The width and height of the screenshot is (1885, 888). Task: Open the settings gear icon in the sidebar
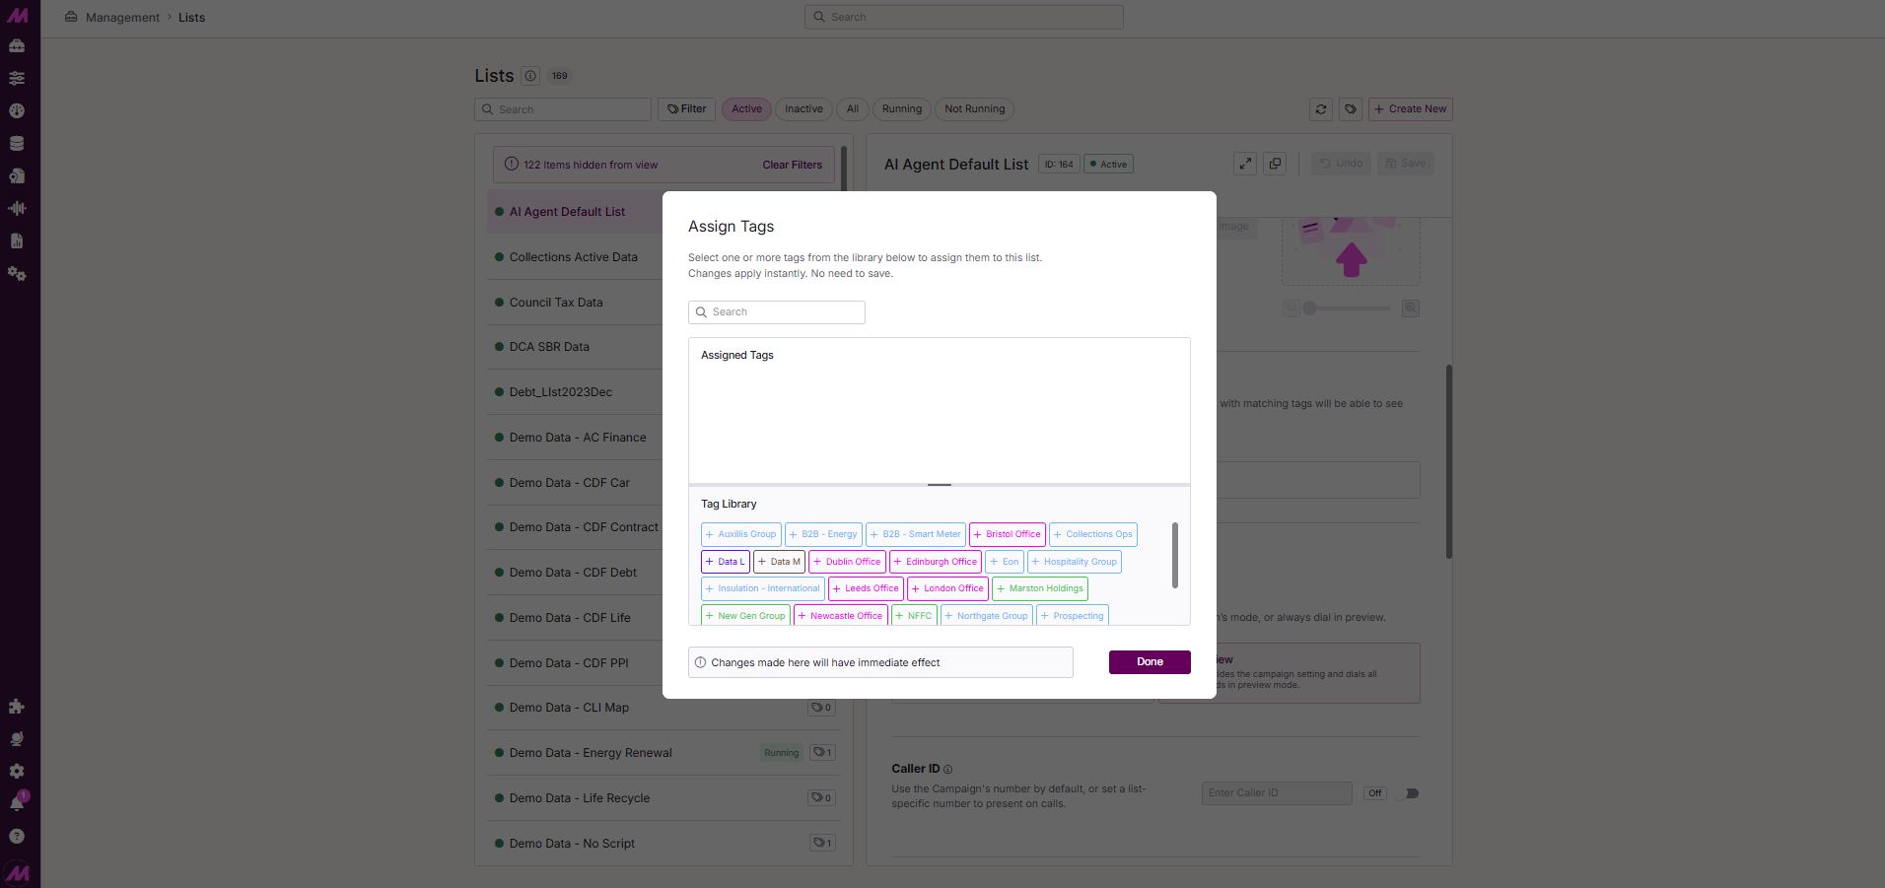coord(17,772)
